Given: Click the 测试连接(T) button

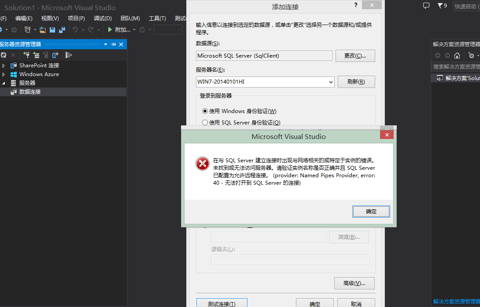Looking at the screenshot, I should coord(222,303).
